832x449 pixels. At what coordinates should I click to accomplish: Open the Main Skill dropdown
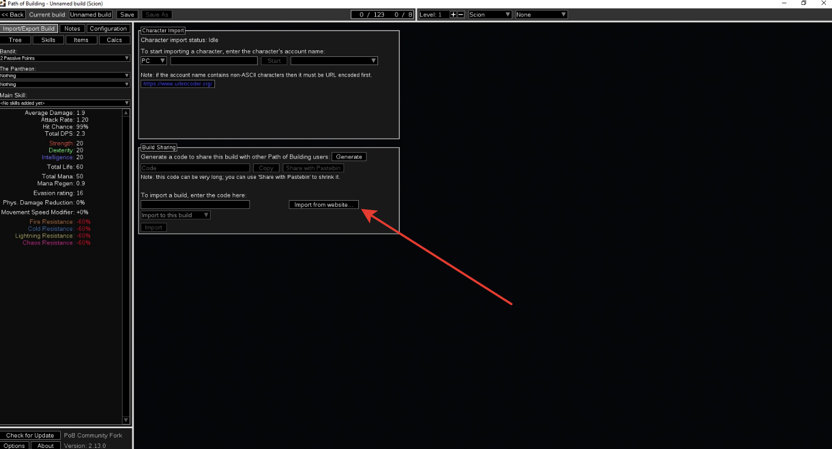pos(65,103)
